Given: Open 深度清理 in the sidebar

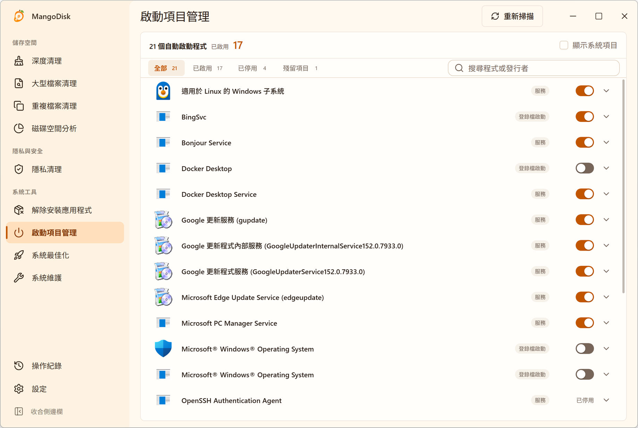Looking at the screenshot, I should coord(65,61).
